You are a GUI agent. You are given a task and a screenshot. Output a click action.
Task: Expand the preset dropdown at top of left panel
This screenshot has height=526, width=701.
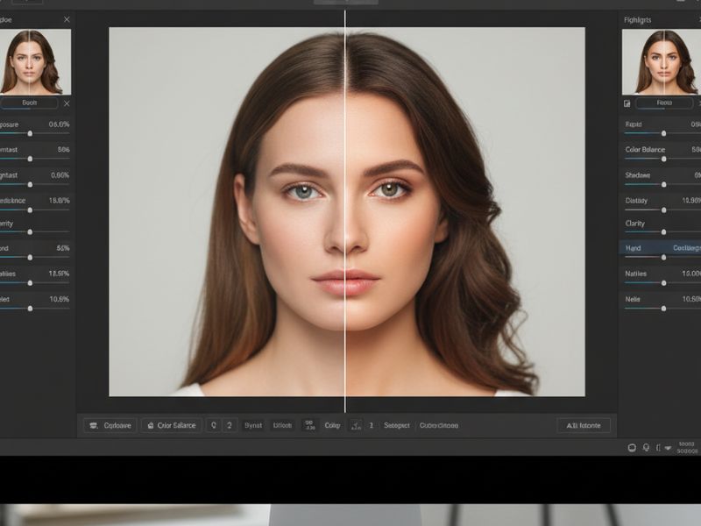[x=31, y=103]
